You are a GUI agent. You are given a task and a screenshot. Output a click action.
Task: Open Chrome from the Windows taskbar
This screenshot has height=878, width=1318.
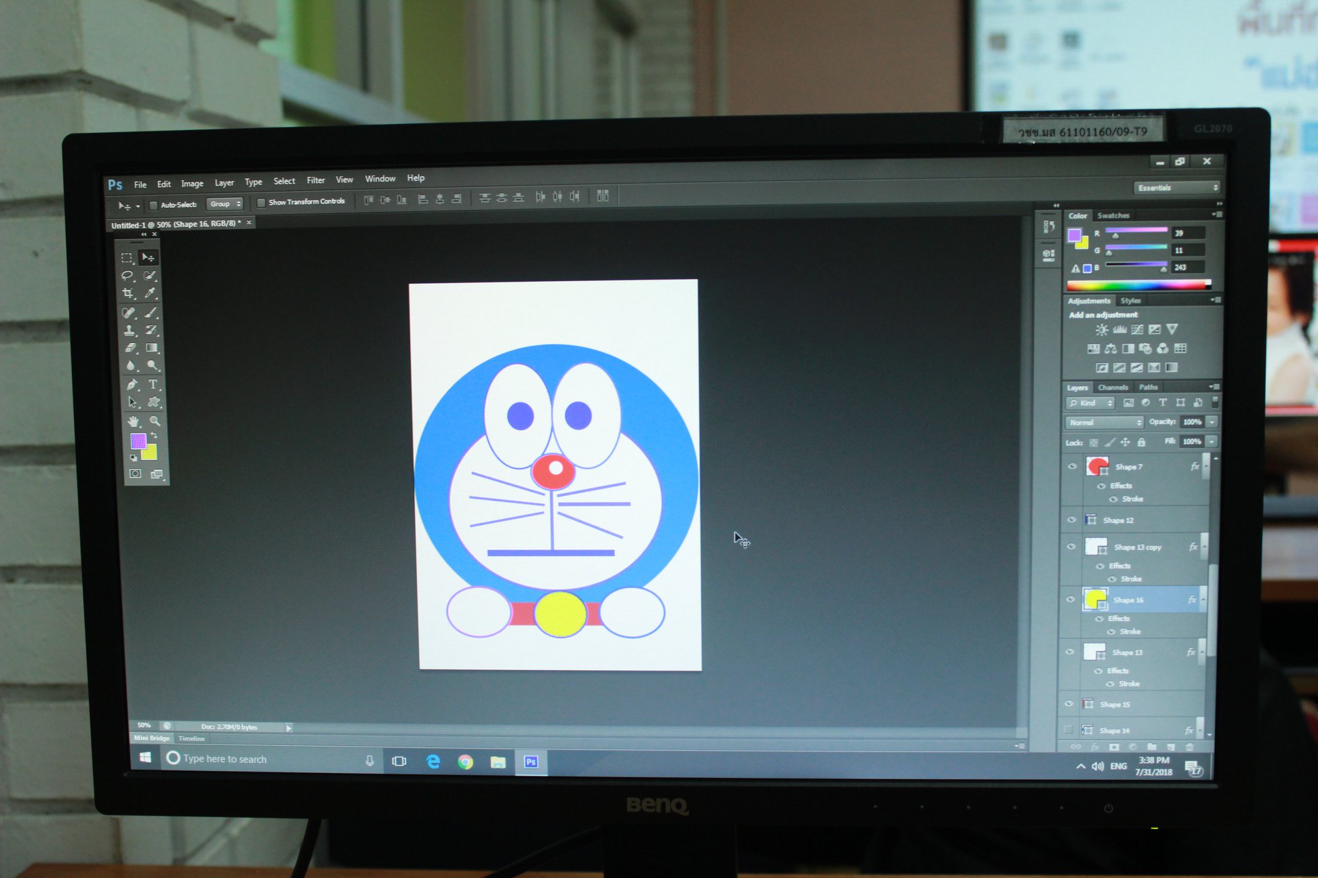pyautogui.click(x=465, y=761)
